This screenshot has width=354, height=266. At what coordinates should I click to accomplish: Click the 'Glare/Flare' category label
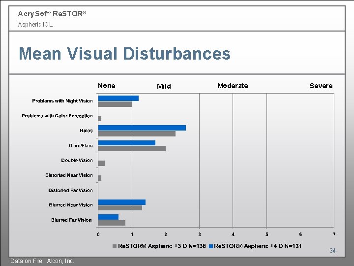coord(81,146)
